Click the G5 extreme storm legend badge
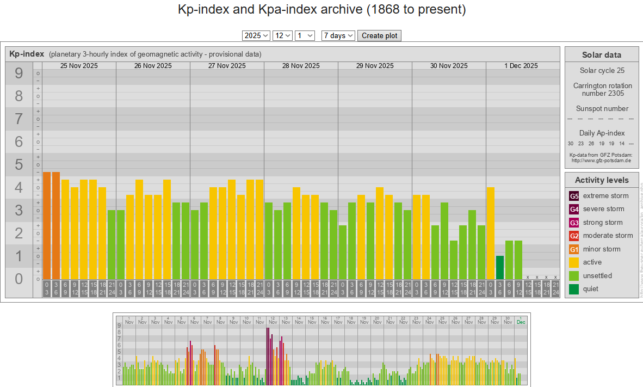Viewport: 643px width, 387px height. coord(574,196)
